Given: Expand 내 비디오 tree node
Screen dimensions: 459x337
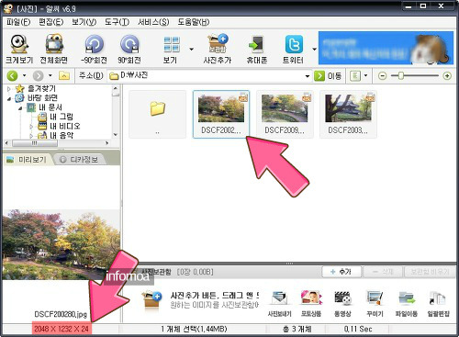Looking at the screenshot, I should click(x=31, y=126).
